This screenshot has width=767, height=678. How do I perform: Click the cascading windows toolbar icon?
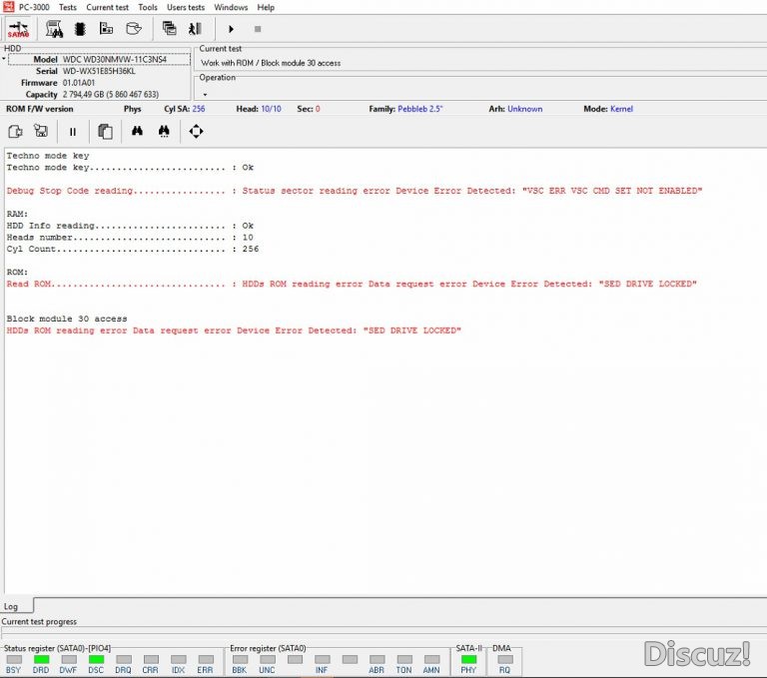(x=169, y=29)
